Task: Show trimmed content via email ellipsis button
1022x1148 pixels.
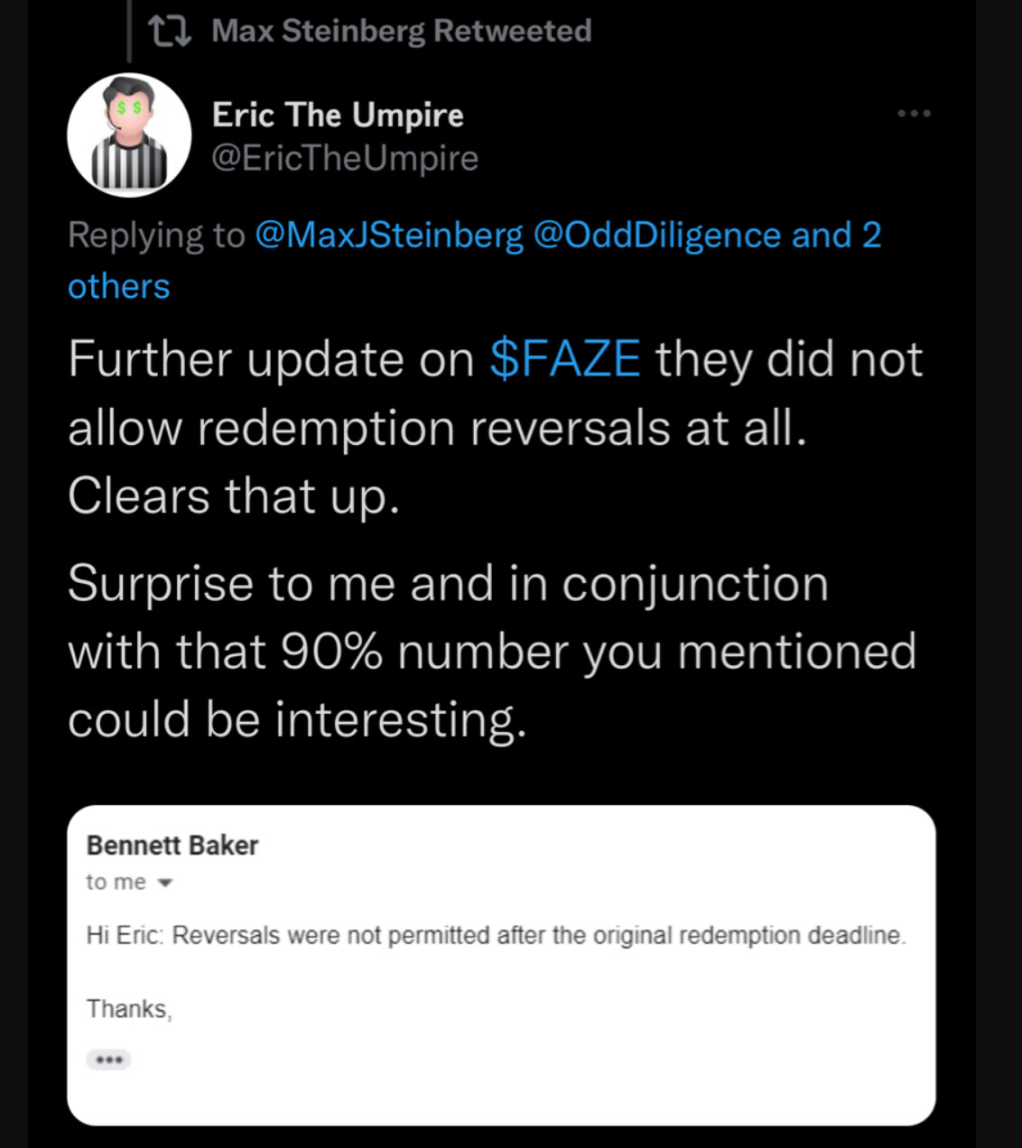Action: tap(109, 1060)
